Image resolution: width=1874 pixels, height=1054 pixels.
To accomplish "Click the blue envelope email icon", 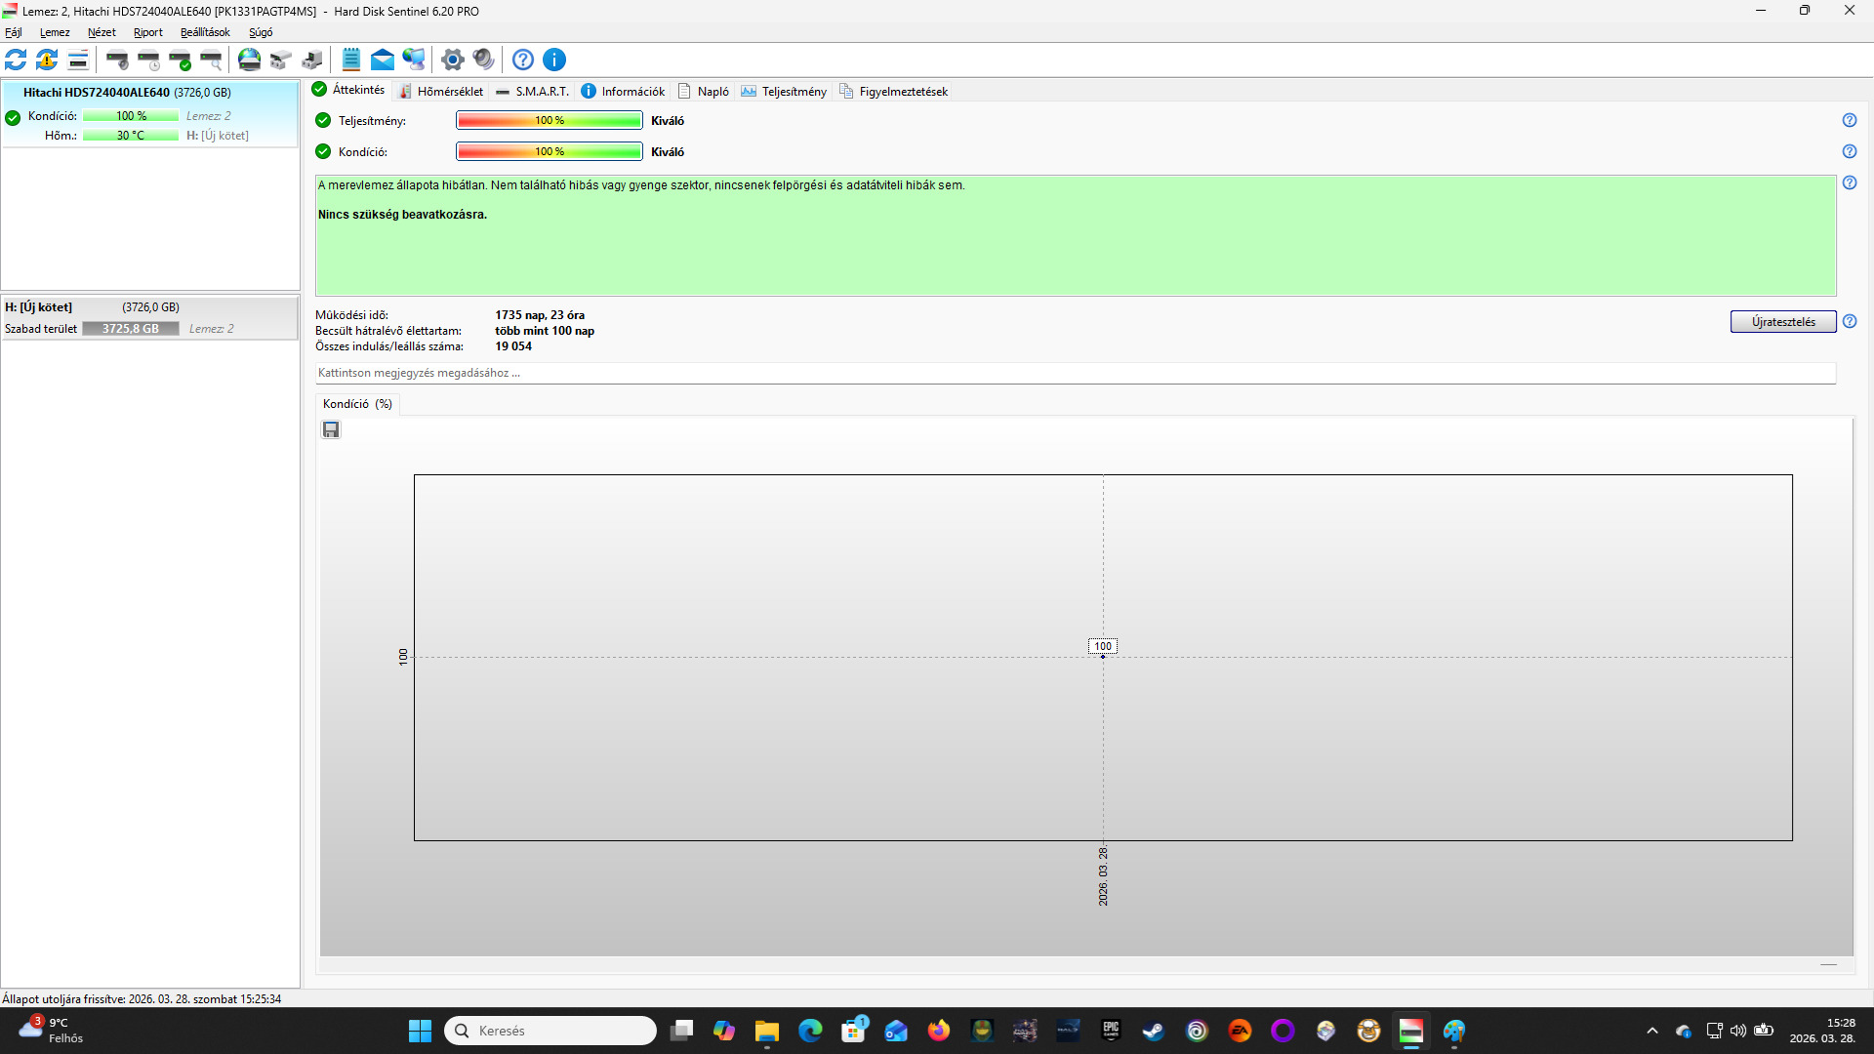I will pos(383,60).
